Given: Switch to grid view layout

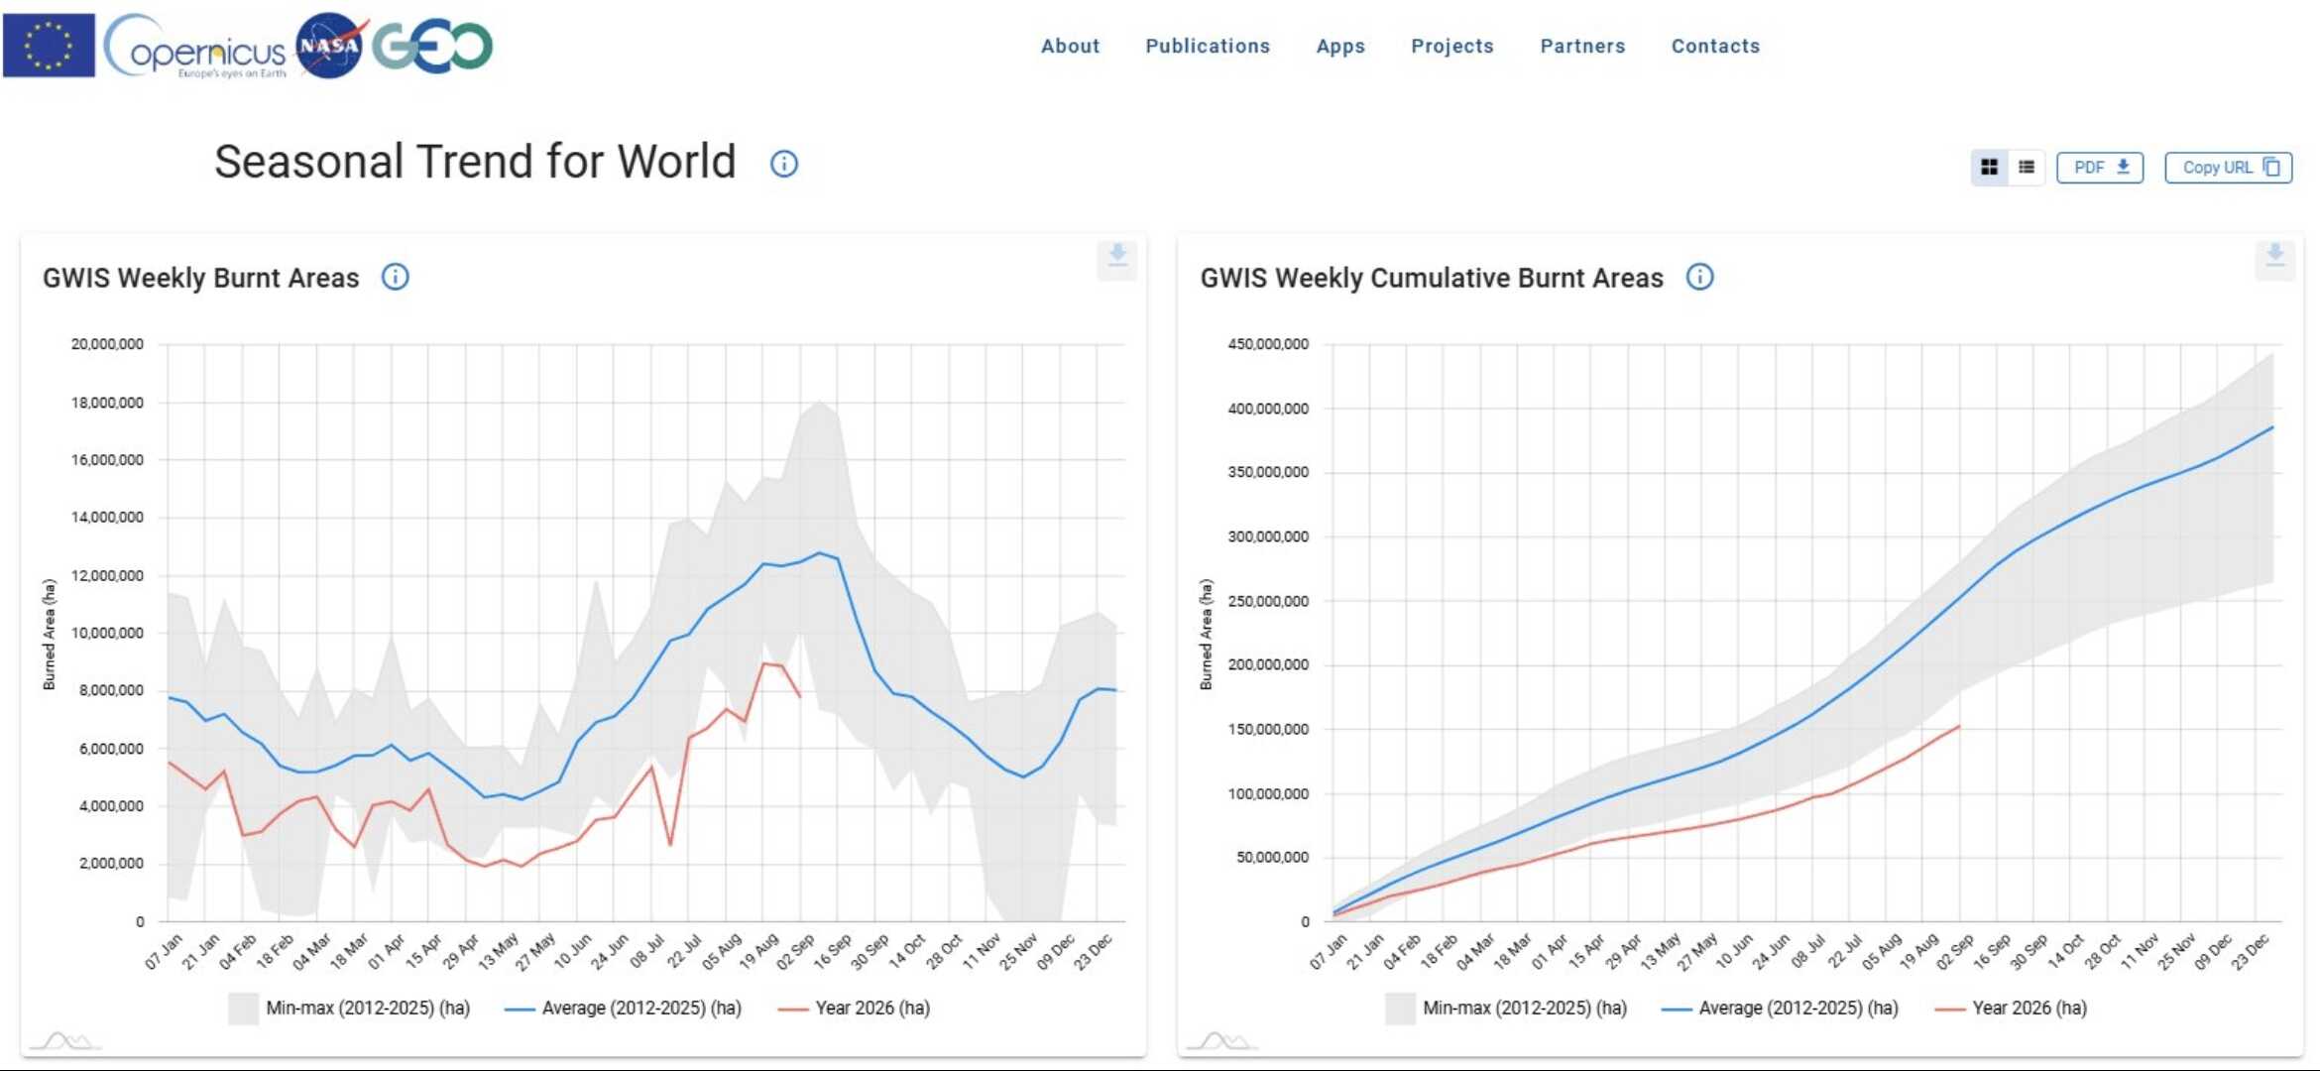Looking at the screenshot, I should point(1989,168).
